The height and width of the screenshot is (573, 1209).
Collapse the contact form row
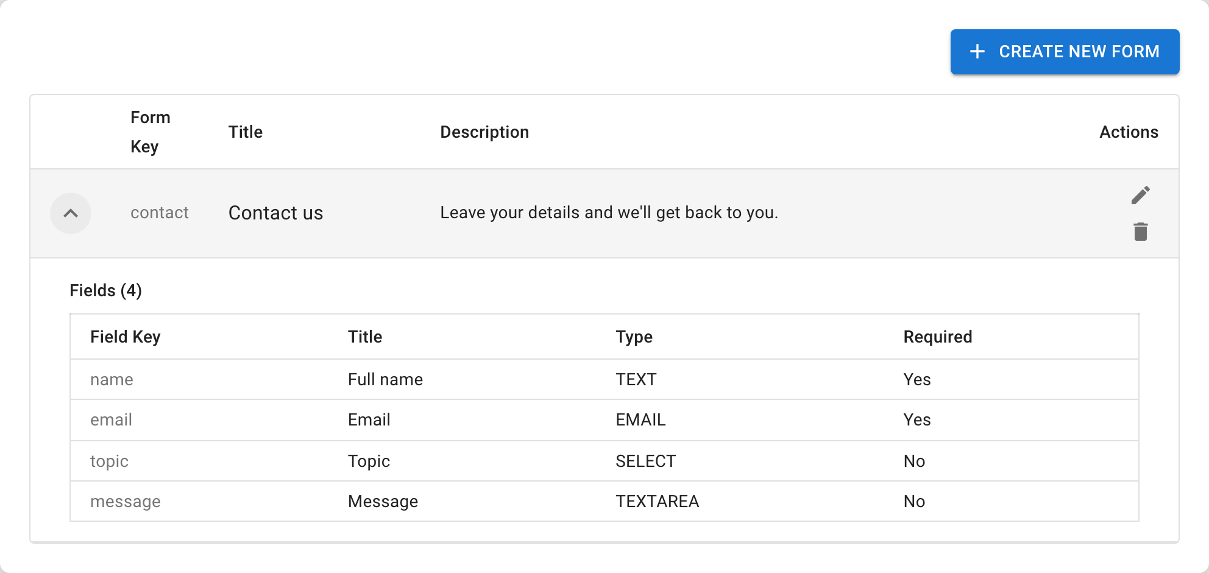pos(71,213)
